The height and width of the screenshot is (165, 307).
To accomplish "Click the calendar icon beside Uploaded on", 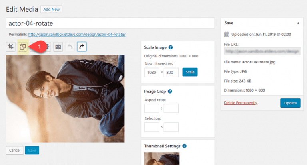I will point(227,34).
